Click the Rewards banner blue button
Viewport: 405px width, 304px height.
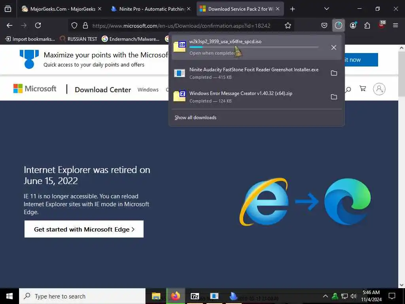click(x=361, y=60)
